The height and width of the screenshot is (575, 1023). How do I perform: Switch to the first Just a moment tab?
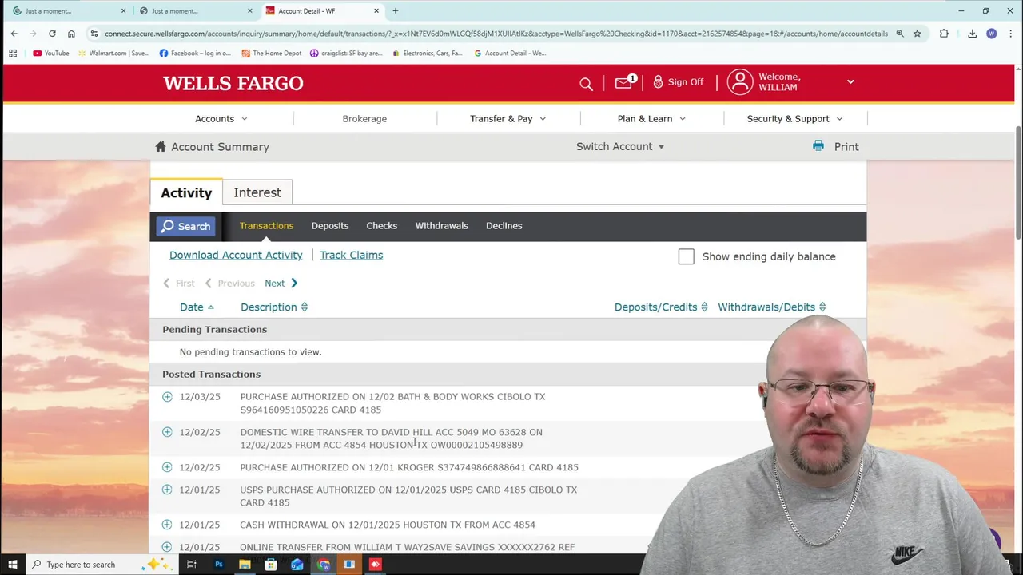(x=68, y=11)
